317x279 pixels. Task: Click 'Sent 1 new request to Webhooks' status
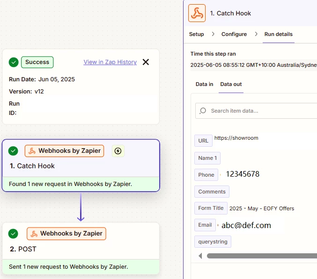[68, 267]
